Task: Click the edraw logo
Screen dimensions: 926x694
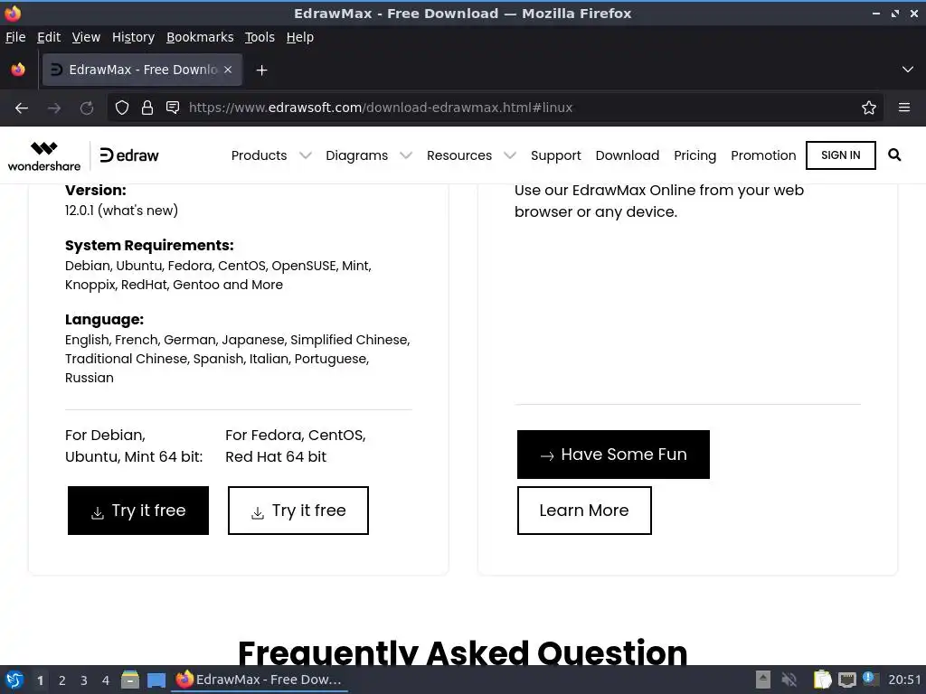Action: tap(129, 155)
